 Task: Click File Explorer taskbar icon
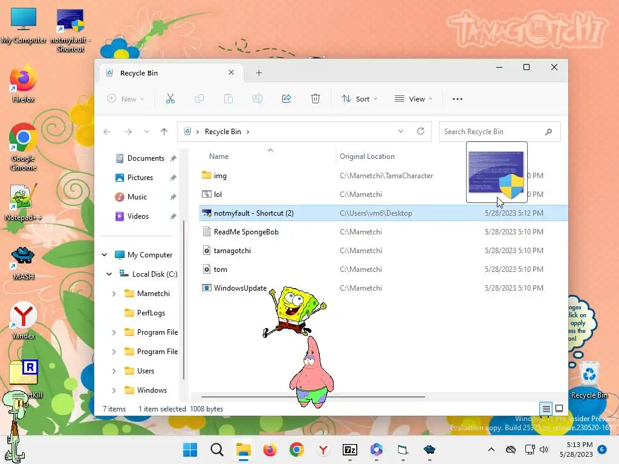[243, 449]
